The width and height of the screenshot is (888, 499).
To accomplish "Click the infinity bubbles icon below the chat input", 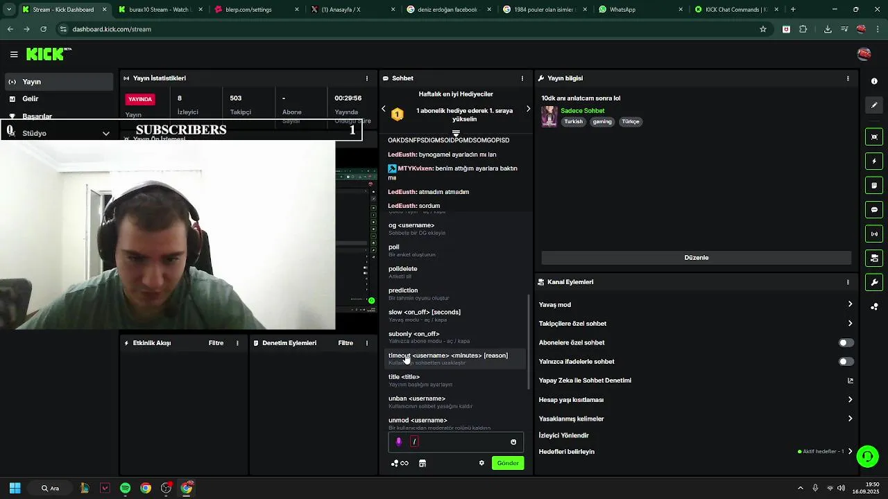I will pyautogui.click(x=400, y=463).
